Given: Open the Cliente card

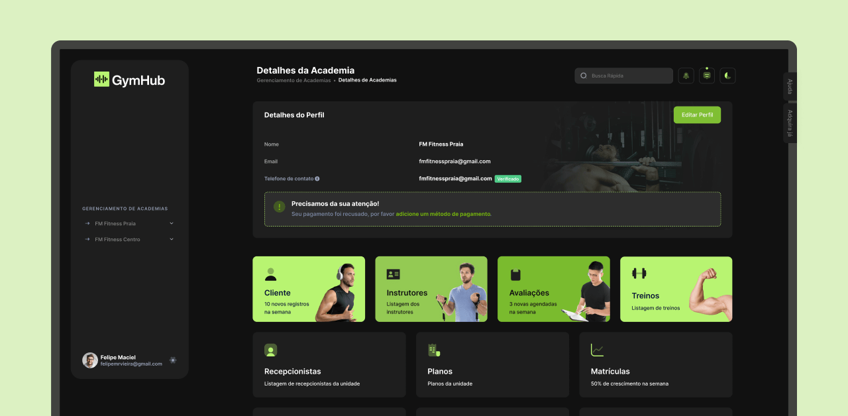Looking at the screenshot, I should [x=309, y=289].
